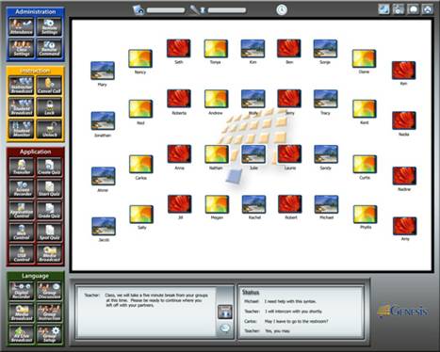Click Grade Quiz

49,210
